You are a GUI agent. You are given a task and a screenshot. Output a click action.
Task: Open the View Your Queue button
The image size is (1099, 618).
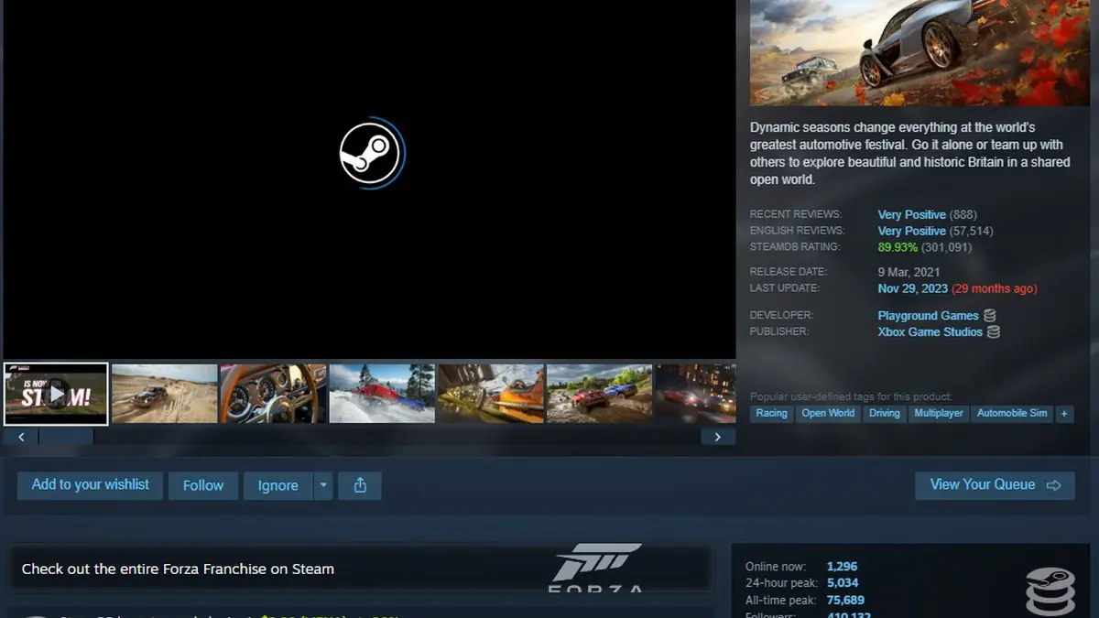point(995,484)
